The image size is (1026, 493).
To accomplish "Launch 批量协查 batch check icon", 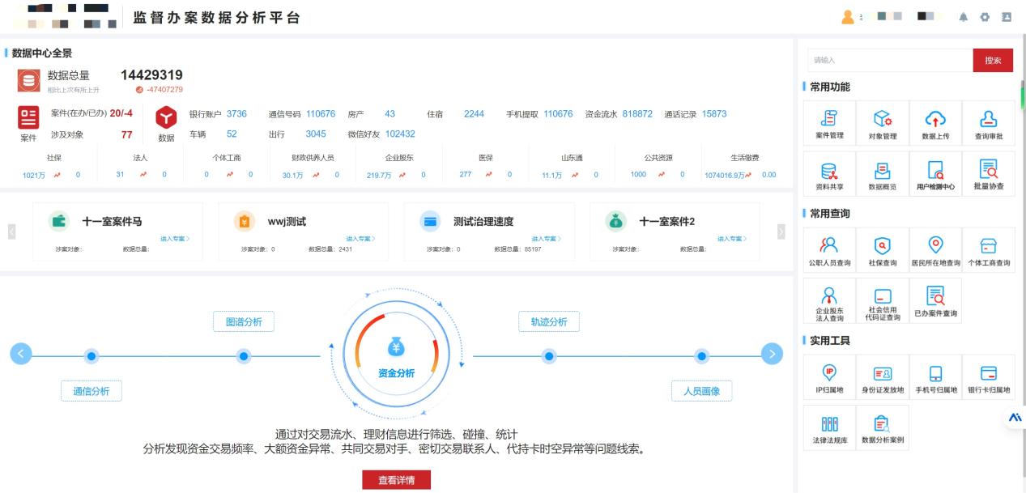I will coord(987,170).
